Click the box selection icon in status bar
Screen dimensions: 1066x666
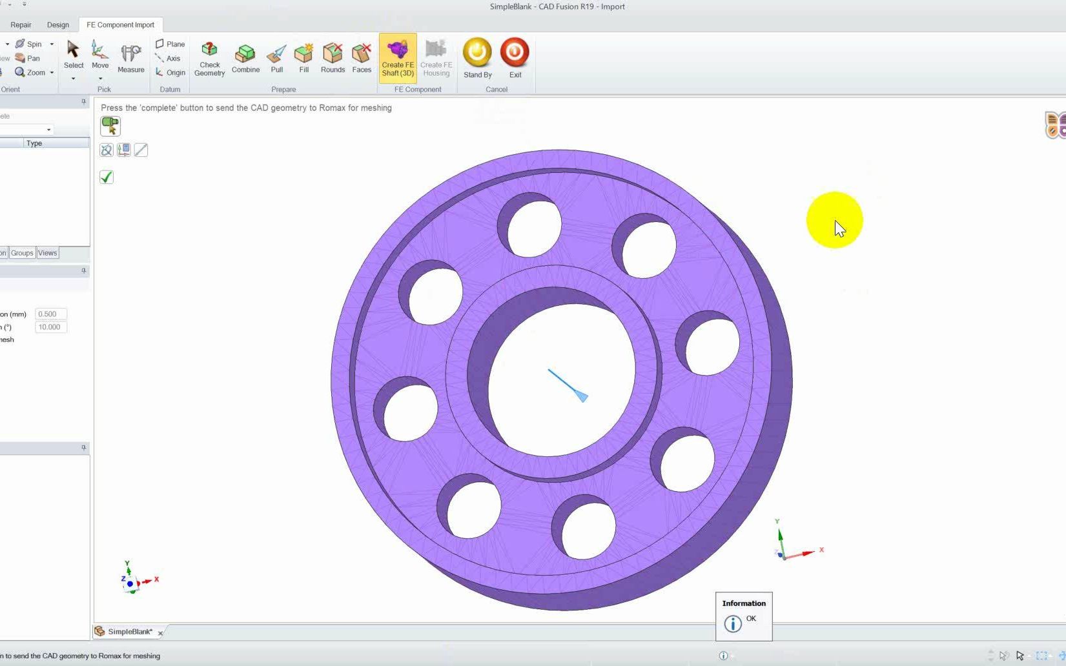click(1041, 656)
